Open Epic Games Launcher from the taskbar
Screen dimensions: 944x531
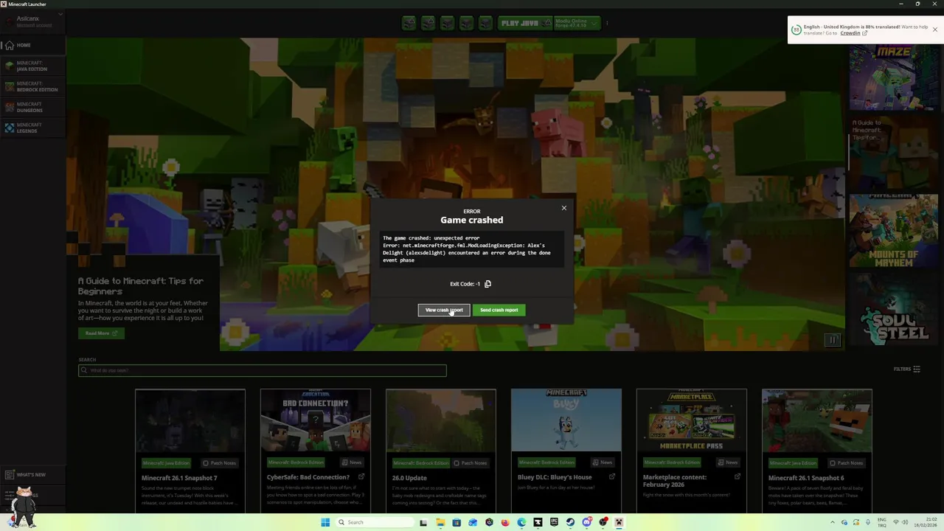pos(554,522)
